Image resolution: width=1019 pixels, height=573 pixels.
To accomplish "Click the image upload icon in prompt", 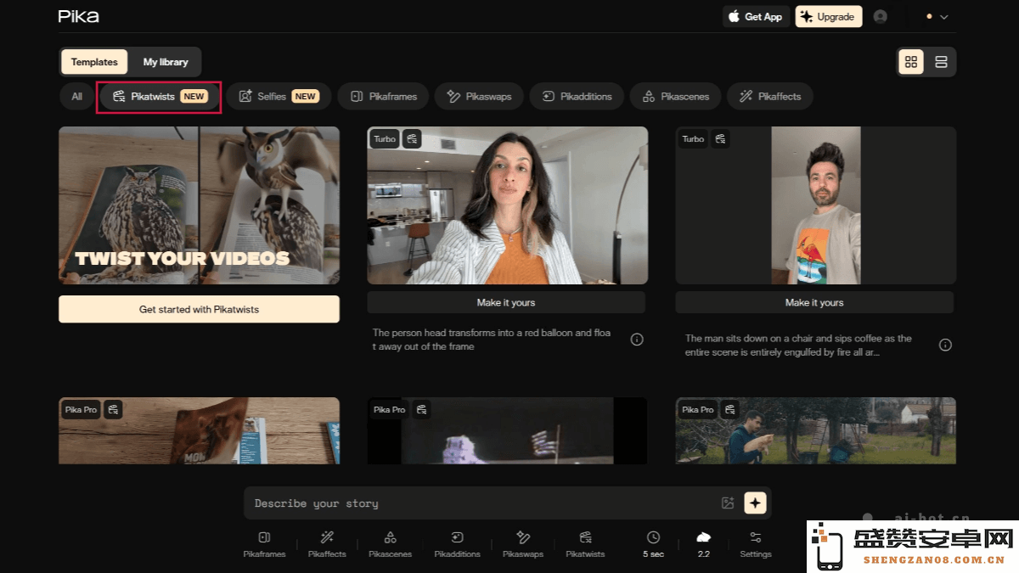I will 728,503.
